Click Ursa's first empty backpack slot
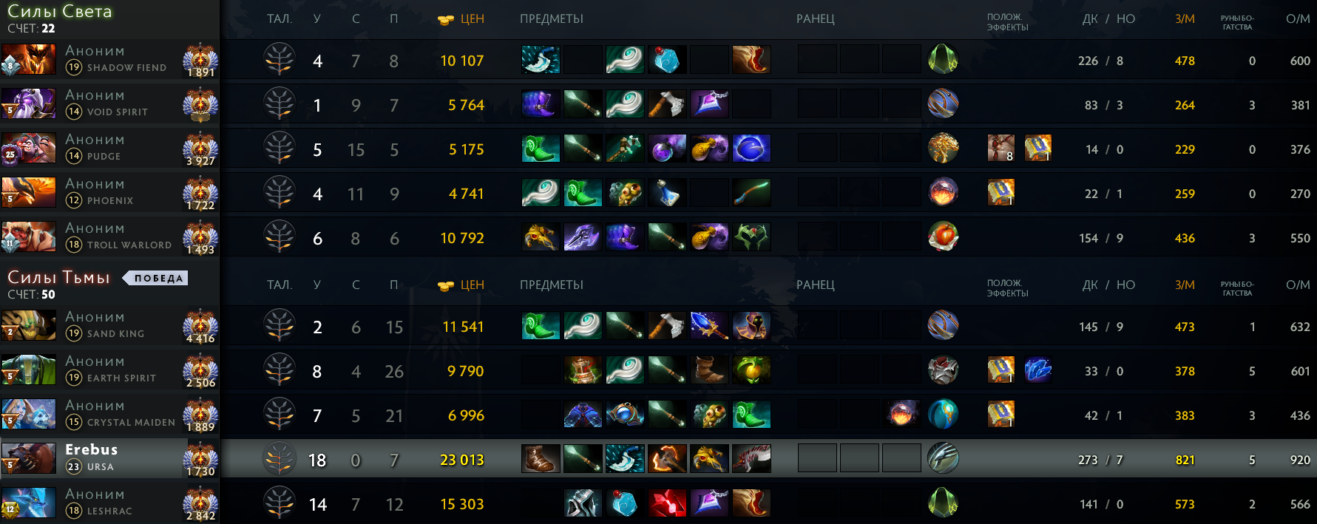Viewport: 1317px width, 524px height. [x=817, y=459]
